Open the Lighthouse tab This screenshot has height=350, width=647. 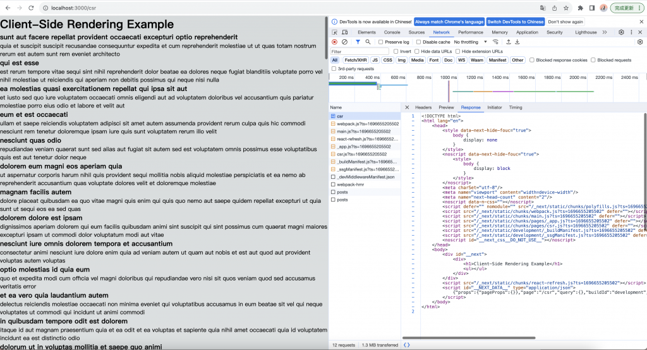pos(586,32)
